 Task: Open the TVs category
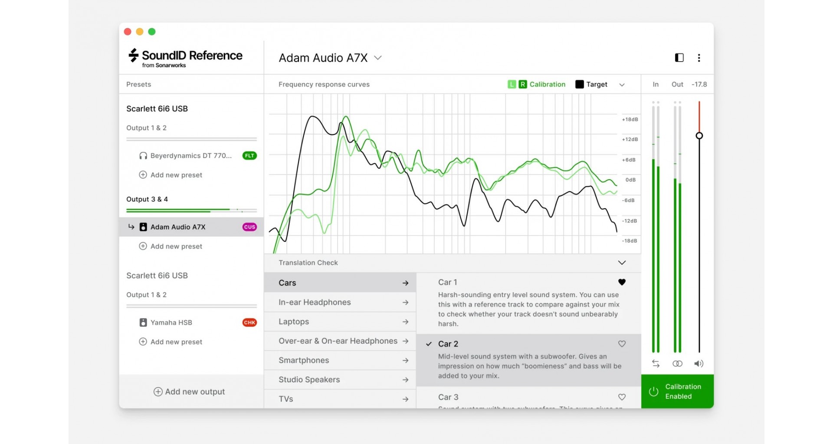[340, 399]
